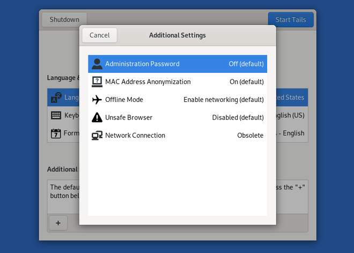Click the Language icon behind the dialog

tap(56, 98)
